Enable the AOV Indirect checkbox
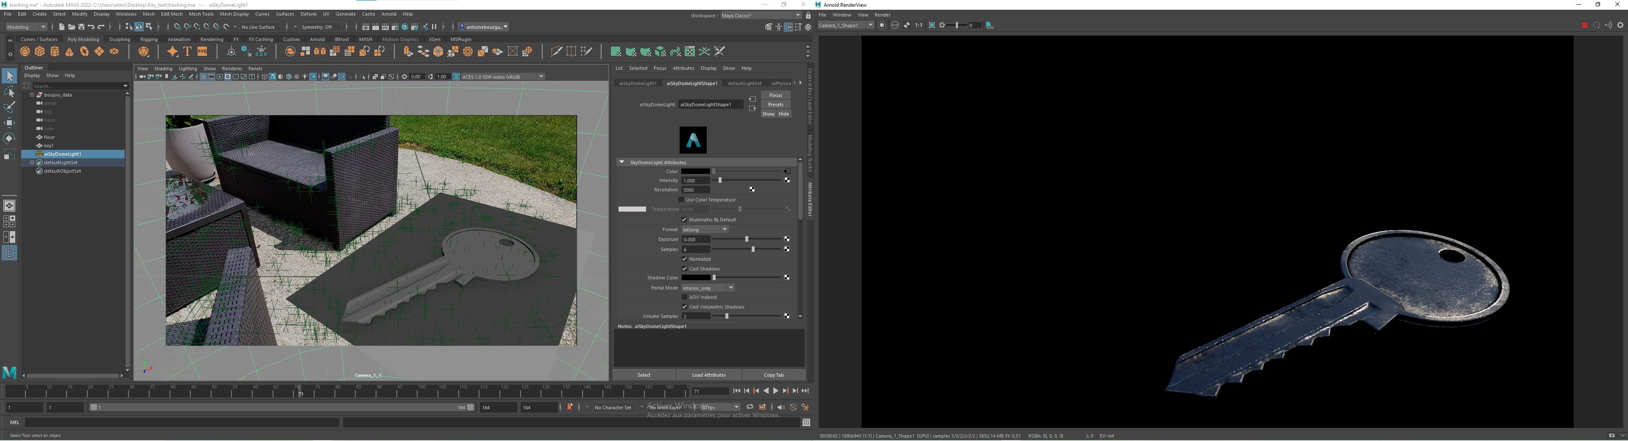 point(684,297)
